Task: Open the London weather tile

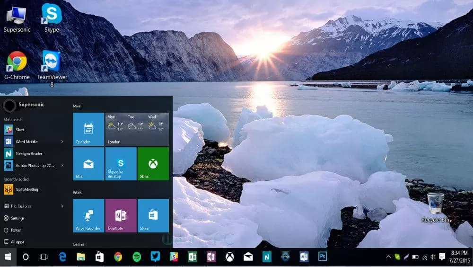Action: 137,129
